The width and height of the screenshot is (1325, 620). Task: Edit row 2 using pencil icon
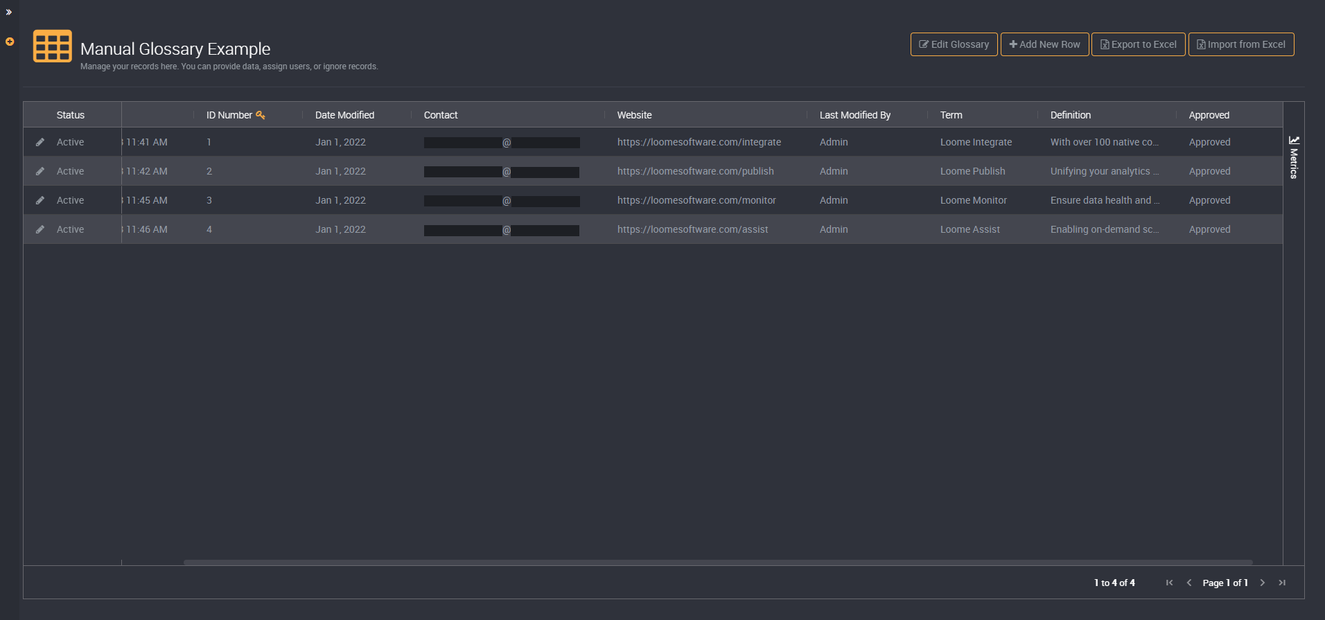point(40,171)
